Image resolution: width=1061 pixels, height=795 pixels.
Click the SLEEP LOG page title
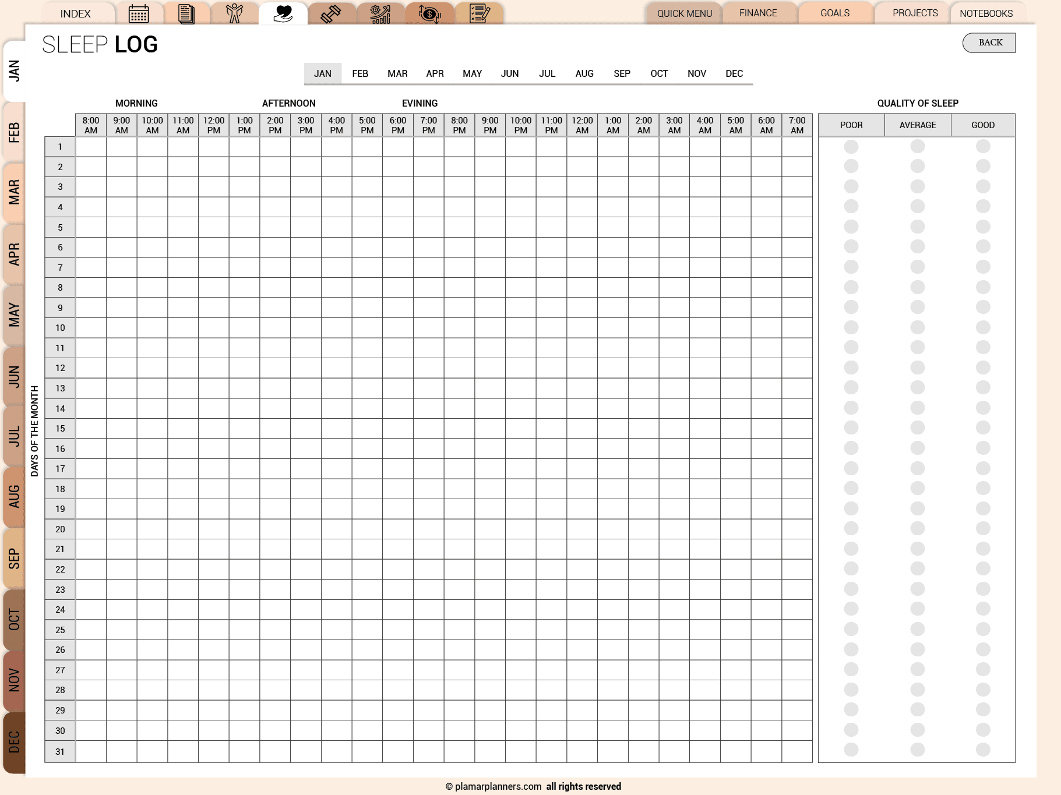[100, 44]
